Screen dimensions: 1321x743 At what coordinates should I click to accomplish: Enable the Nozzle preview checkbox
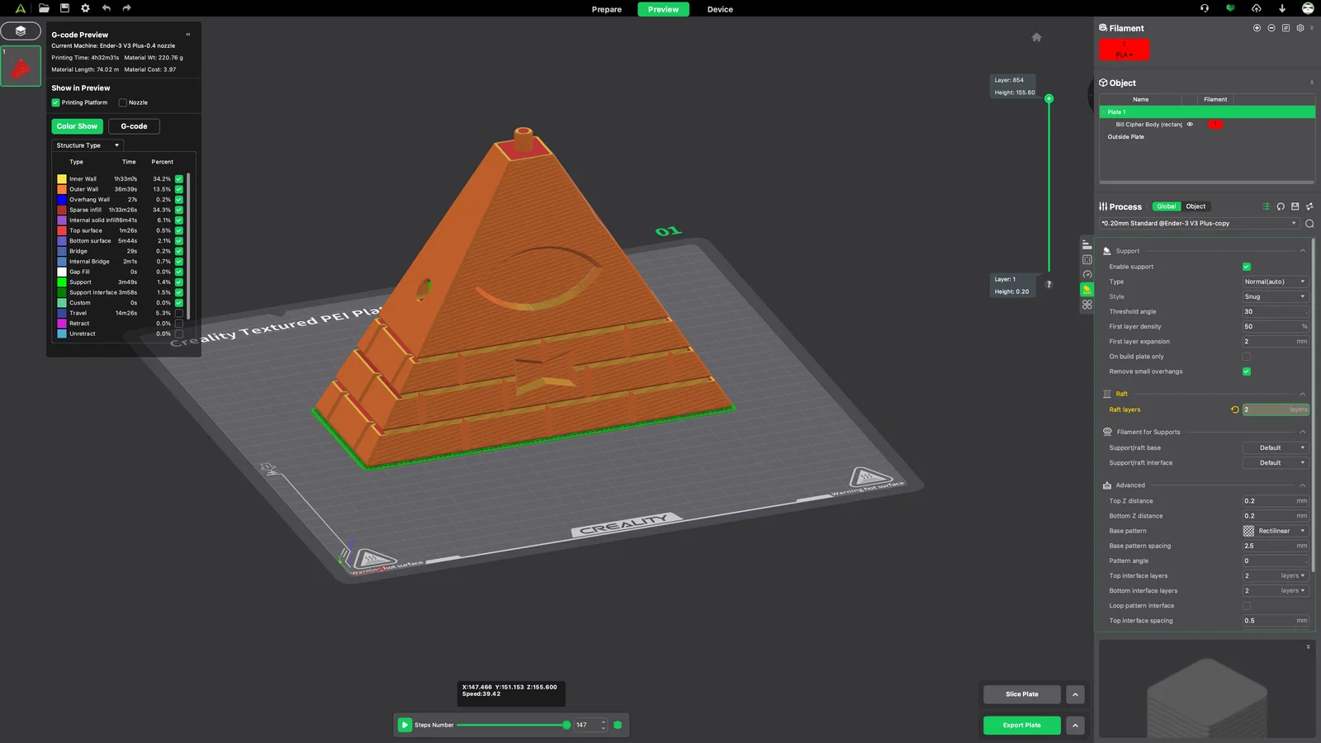(x=123, y=102)
